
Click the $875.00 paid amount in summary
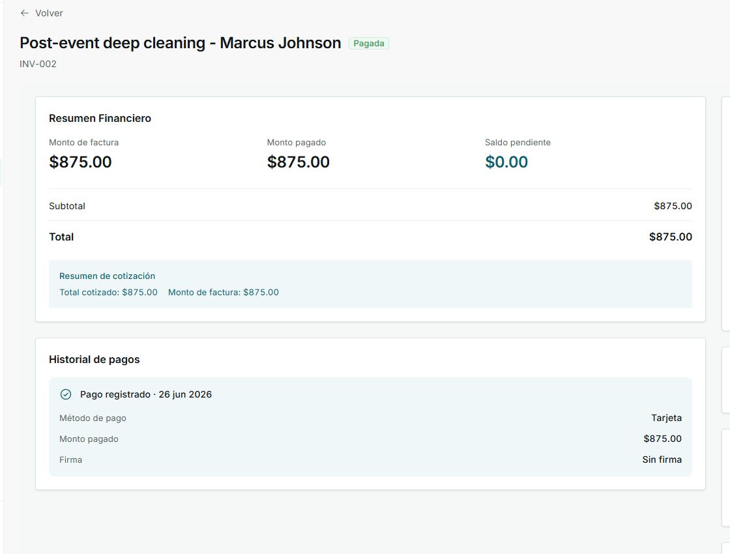click(x=299, y=162)
